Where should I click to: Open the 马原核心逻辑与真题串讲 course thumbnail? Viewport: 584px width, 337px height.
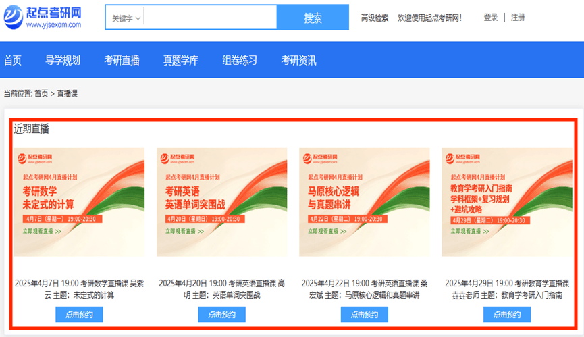click(364, 202)
